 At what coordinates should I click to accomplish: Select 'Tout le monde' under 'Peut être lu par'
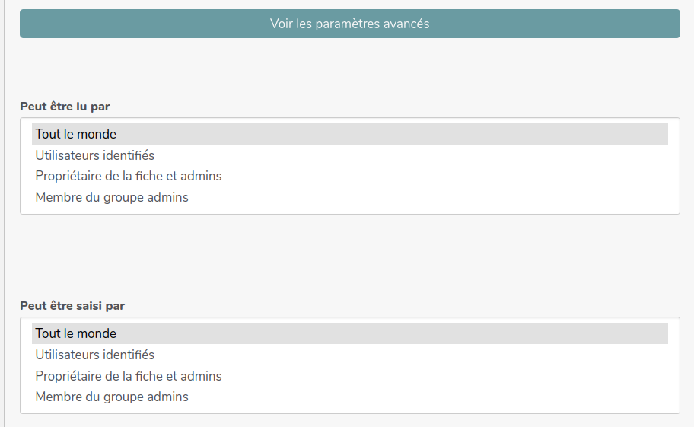(x=76, y=134)
